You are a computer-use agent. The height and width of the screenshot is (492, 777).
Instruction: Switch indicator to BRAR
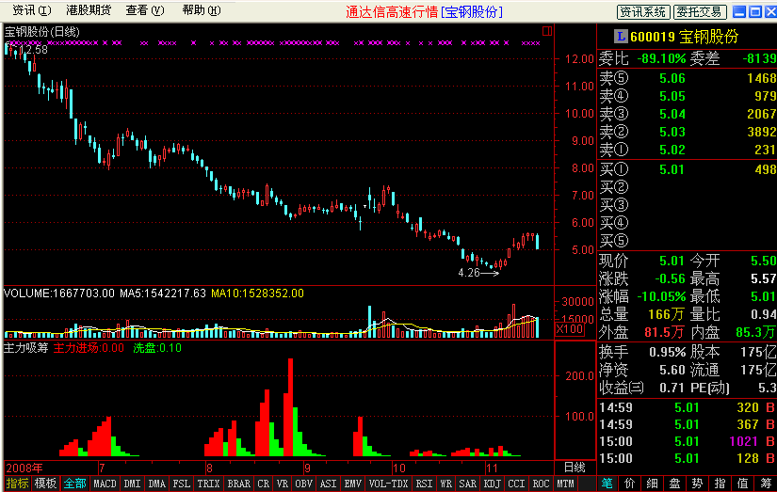pos(239,484)
